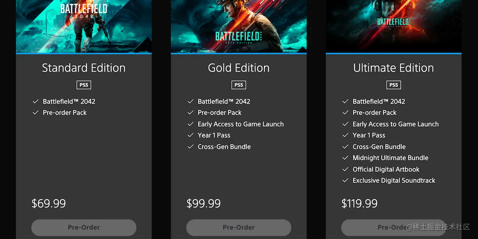Click the $119.99 price label
The image size is (478, 239).
[x=359, y=204]
